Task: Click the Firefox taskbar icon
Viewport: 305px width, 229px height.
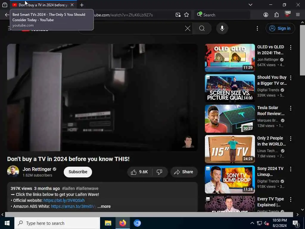Action: pos(122,223)
